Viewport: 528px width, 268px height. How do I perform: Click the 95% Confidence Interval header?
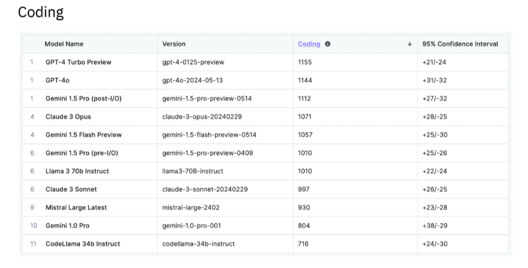point(460,44)
